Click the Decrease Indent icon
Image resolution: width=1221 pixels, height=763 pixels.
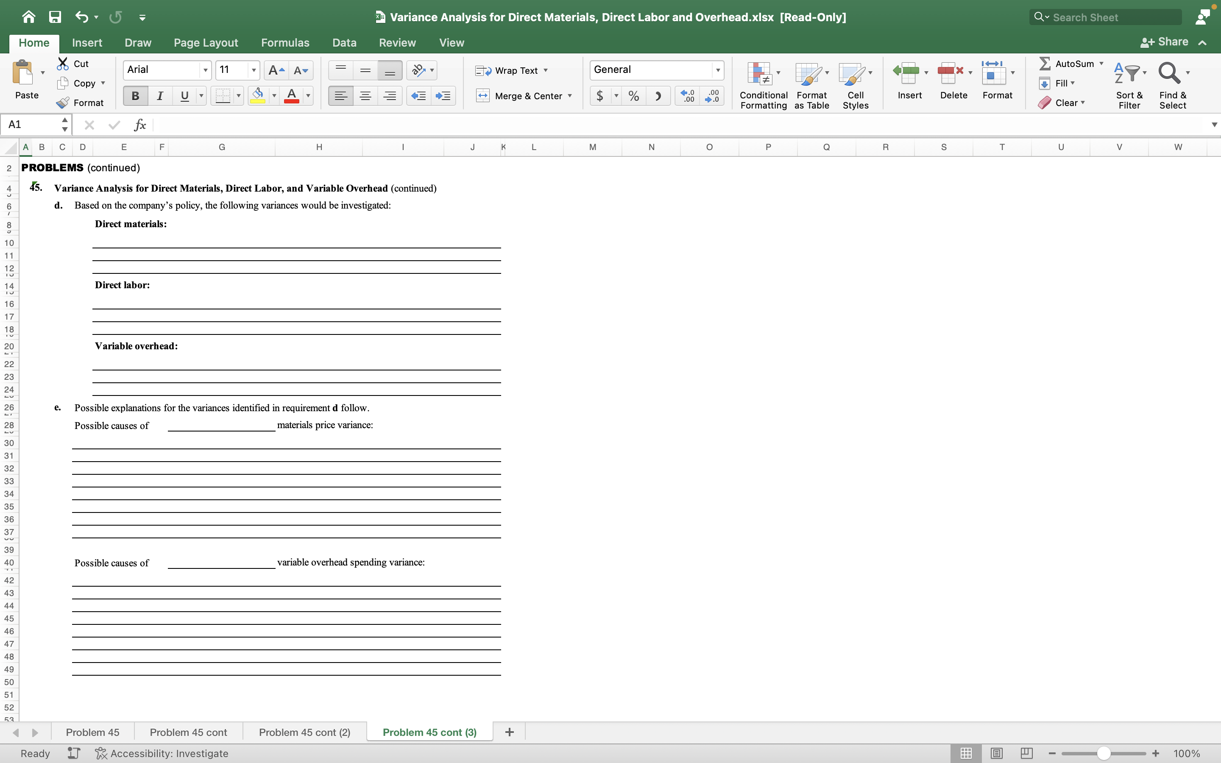(x=418, y=95)
